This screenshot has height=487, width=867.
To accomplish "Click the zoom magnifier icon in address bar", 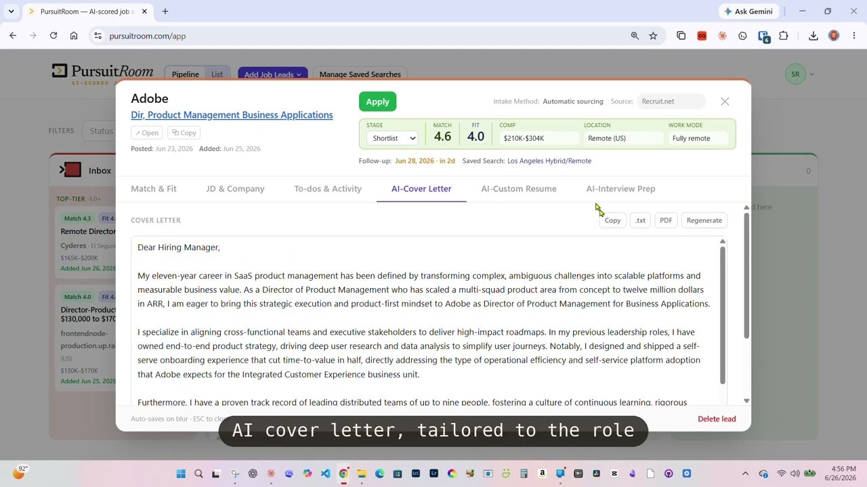I will (x=635, y=36).
